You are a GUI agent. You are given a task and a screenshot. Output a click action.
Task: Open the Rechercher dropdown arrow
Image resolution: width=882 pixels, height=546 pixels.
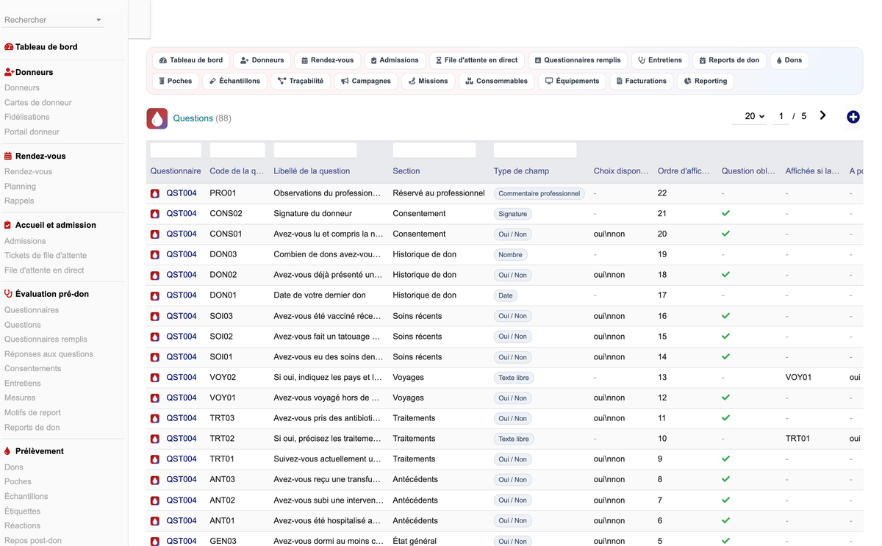coord(98,20)
